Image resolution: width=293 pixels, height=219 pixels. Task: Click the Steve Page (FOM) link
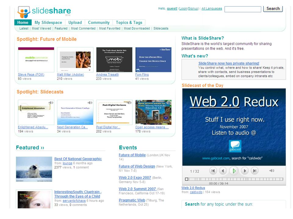pyautogui.click(x=31, y=75)
